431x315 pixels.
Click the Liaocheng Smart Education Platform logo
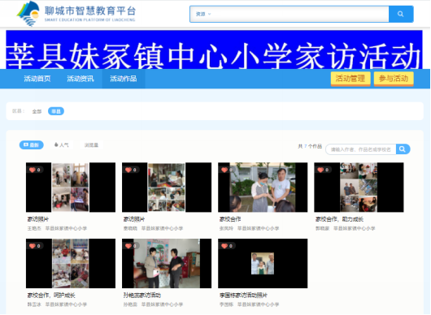(76, 14)
